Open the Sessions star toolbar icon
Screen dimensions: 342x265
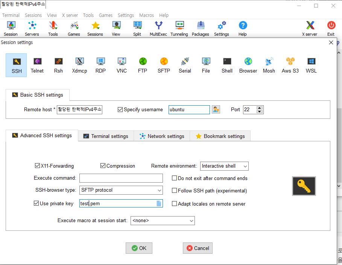pyautogui.click(x=95, y=29)
